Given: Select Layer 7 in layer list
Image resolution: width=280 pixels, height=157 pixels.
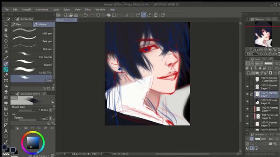Looking at the screenshot, I should click(x=266, y=94).
